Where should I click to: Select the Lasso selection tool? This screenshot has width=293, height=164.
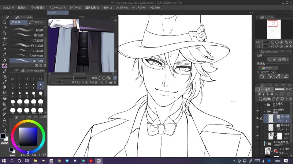pyautogui.click(x=4, y=44)
